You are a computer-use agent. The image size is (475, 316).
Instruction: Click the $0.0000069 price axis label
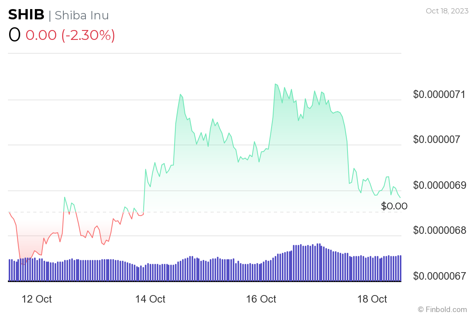439,185
